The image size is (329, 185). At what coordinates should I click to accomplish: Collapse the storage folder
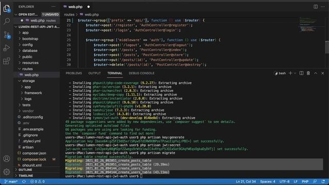pyautogui.click(x=29, y=81)
